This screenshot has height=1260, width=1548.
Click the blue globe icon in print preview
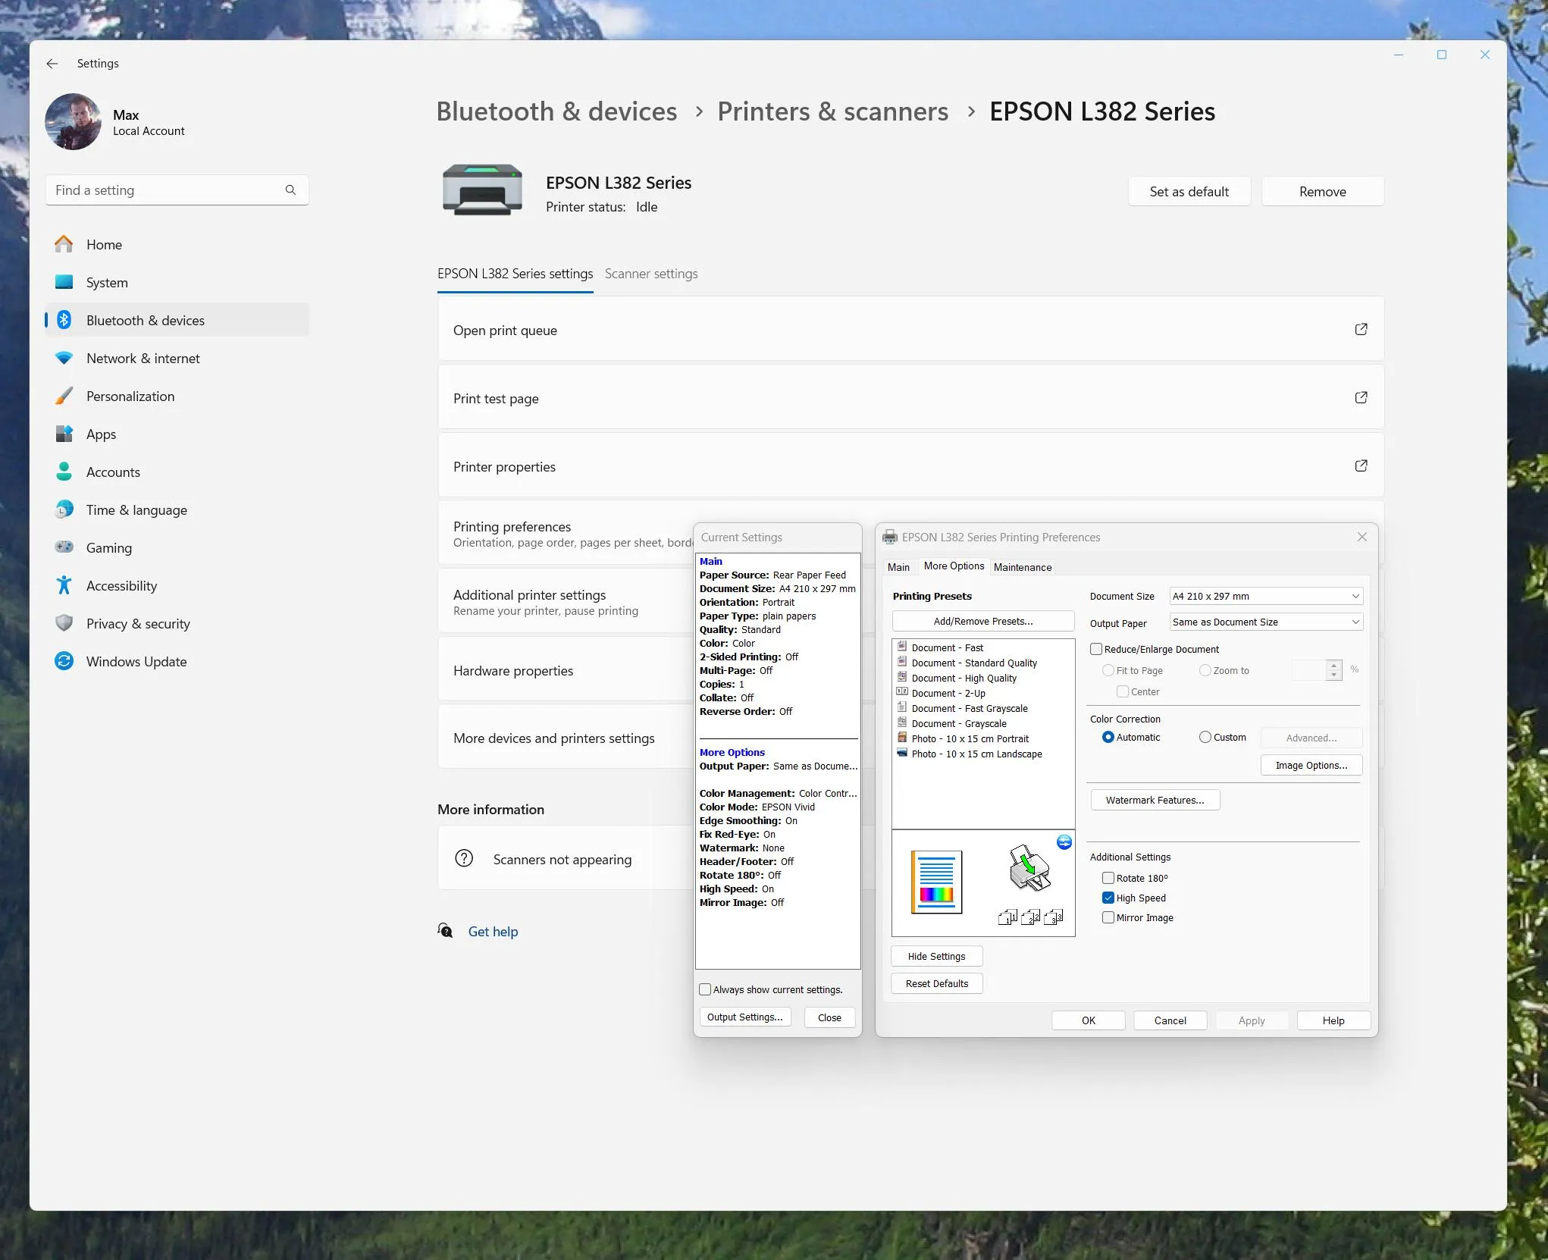coord(1064,842)
